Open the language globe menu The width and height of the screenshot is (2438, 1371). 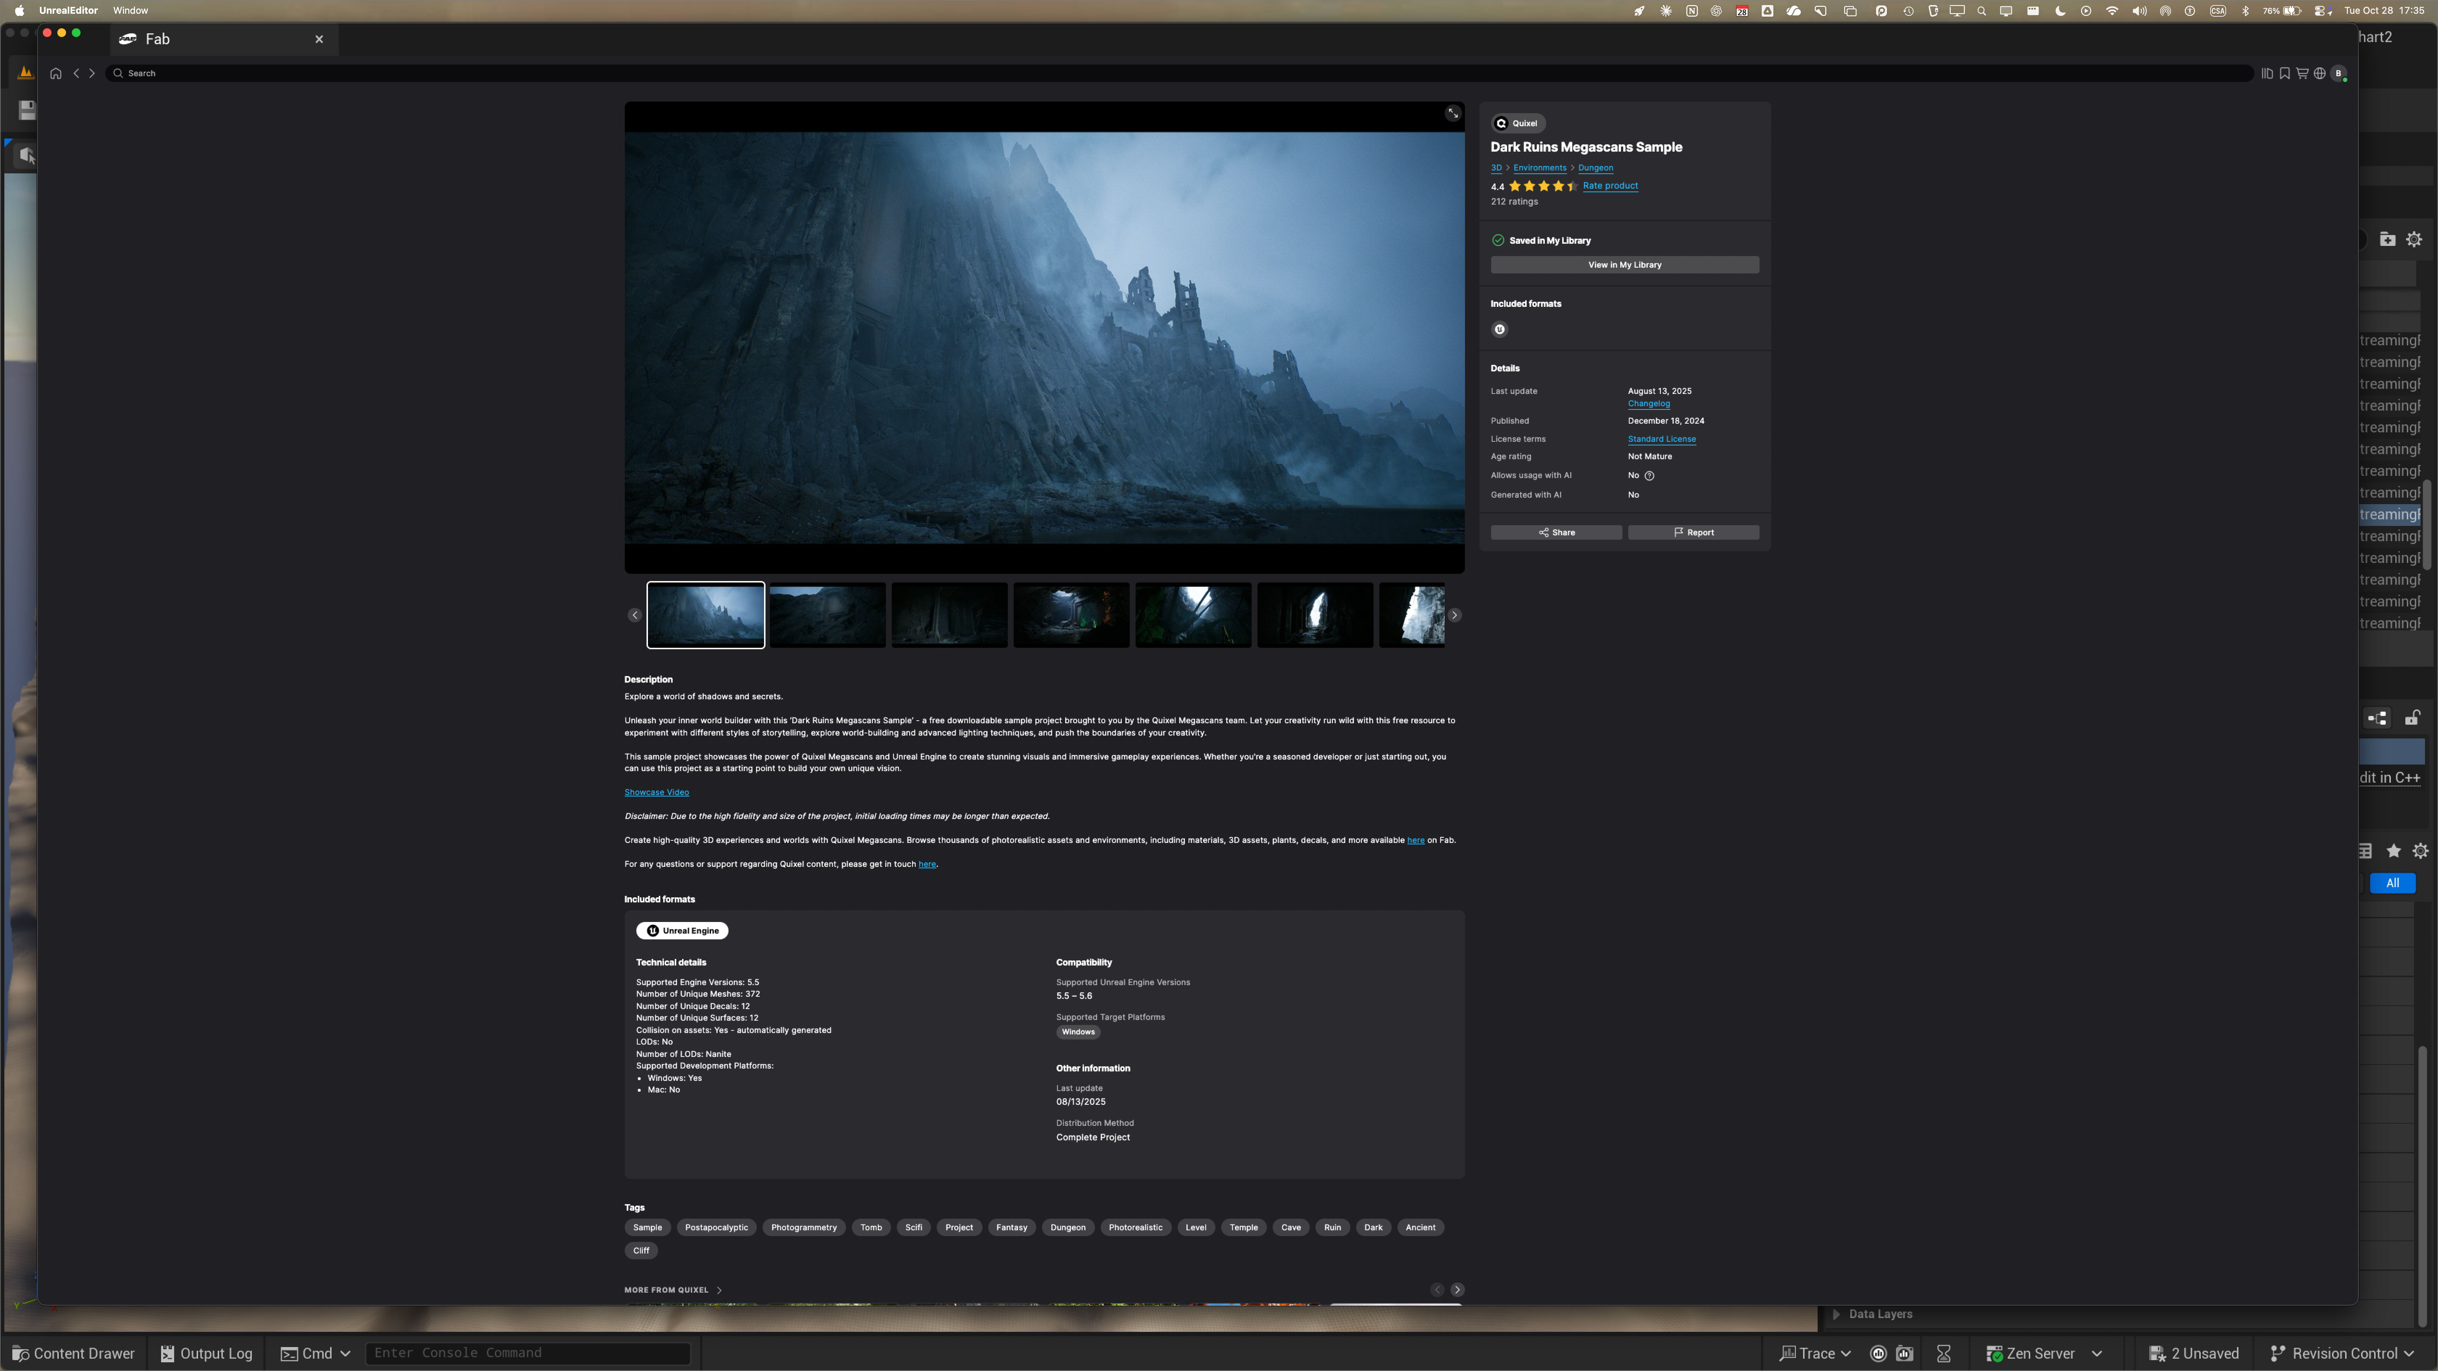[x=2320, y=73]
